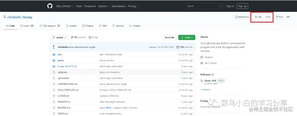Switch to the Projects tab
Viewport: 297px width, 116px height.
pos(88,26)
